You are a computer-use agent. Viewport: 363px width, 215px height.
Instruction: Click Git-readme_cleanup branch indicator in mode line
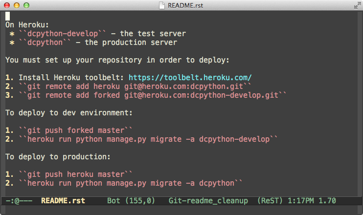point(208,201)
